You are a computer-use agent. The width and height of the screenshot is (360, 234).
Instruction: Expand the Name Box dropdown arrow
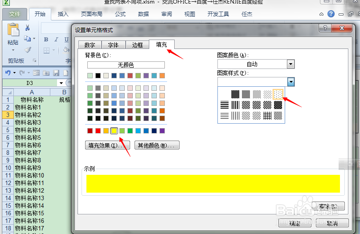point(61,83)
